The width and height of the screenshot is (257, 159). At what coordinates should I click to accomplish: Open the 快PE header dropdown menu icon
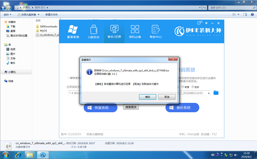(x=206, y=23)
